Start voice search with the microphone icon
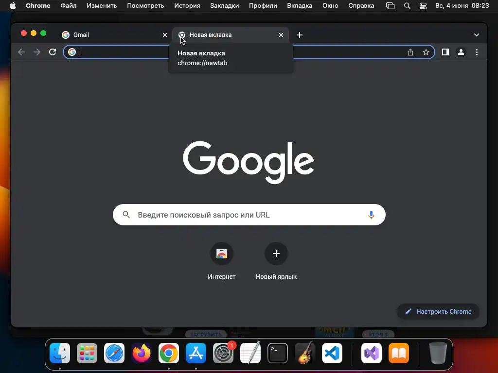The width and height of the screenshot is (498, 373). tap(371, 215)
